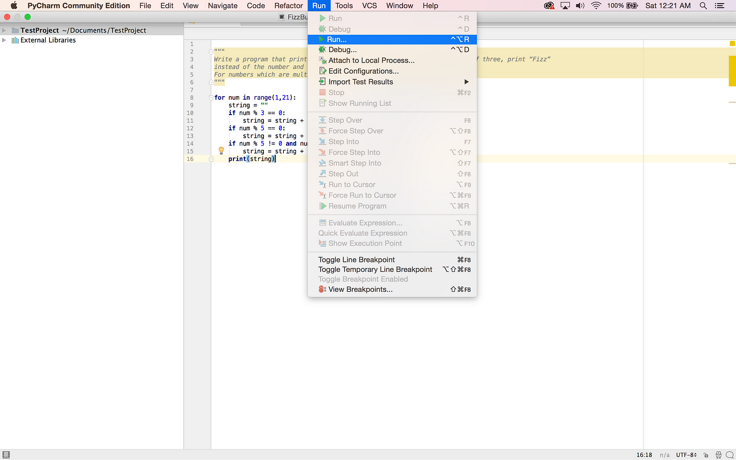This screenshot has height=460, width=736.
Task: Select Edit Configurations...
Action: [392, 71]
